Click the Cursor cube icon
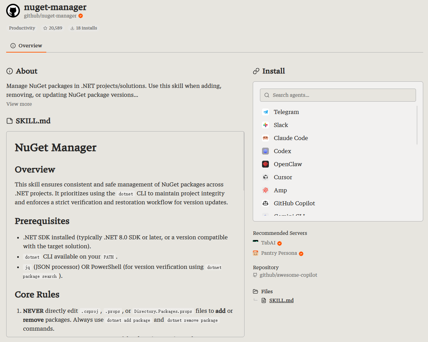The height and width of the screenshot is (342, 428). [265, 177]
